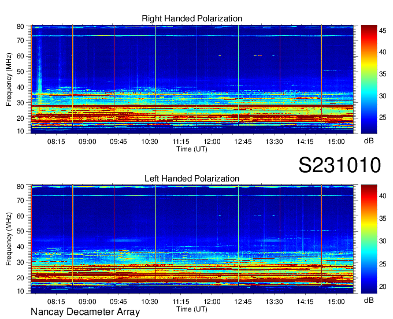Click 40 MHz tick of Left Handed plot
393x319 pixels.
pyautogui.click(x=20, y=247)
